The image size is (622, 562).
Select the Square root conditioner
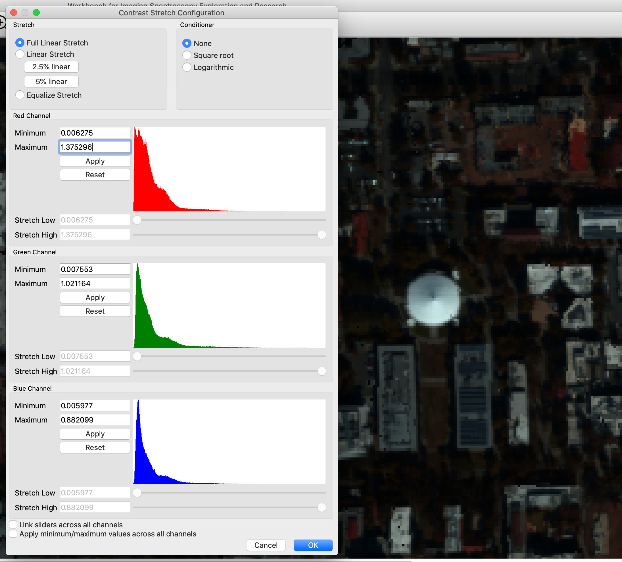[187, 55]
